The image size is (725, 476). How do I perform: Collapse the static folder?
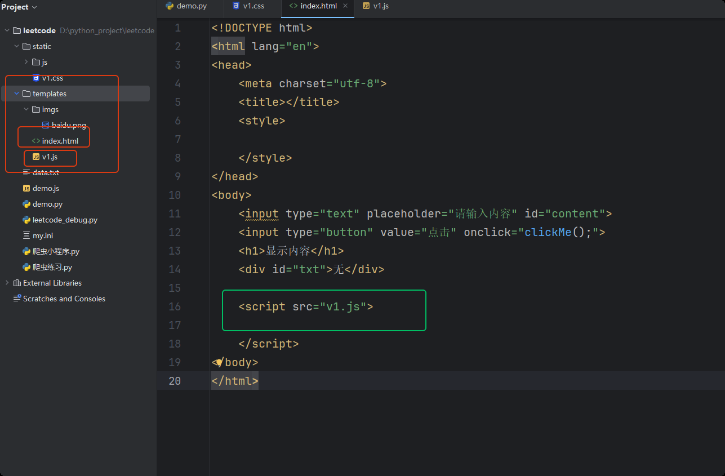tap(16, 46)
